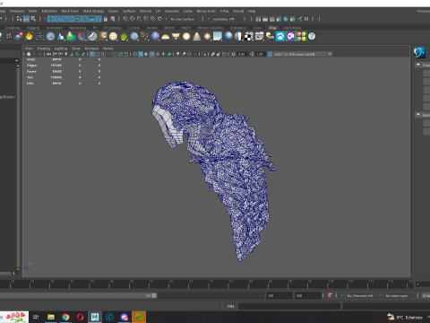Switch to the Substance shelf tab
430x323 pixels.
click(238, 28)
